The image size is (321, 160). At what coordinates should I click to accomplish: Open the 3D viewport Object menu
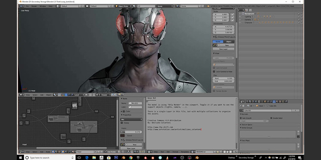click(49, 95)
